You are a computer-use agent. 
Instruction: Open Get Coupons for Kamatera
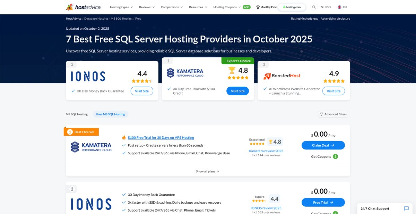point(321,157)
